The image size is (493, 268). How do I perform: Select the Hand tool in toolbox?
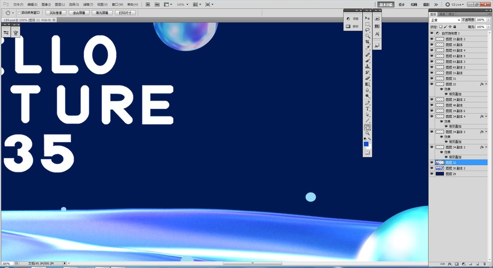(x=367, y=127)
